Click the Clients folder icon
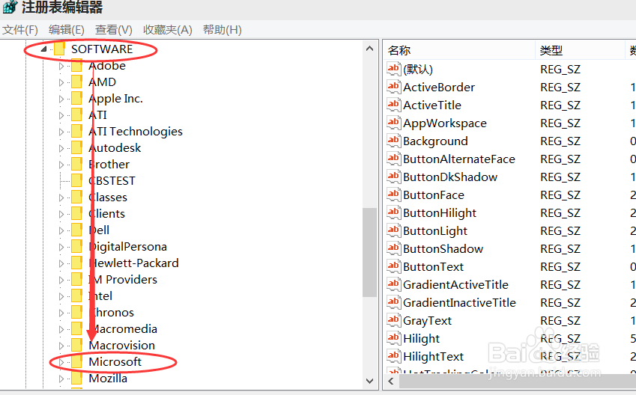Screen dimensions: 636x395 (76, 213)
